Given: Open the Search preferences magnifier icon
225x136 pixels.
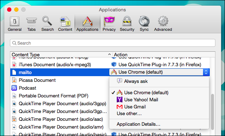Looking at the screenshot, I should click(47, 21).
